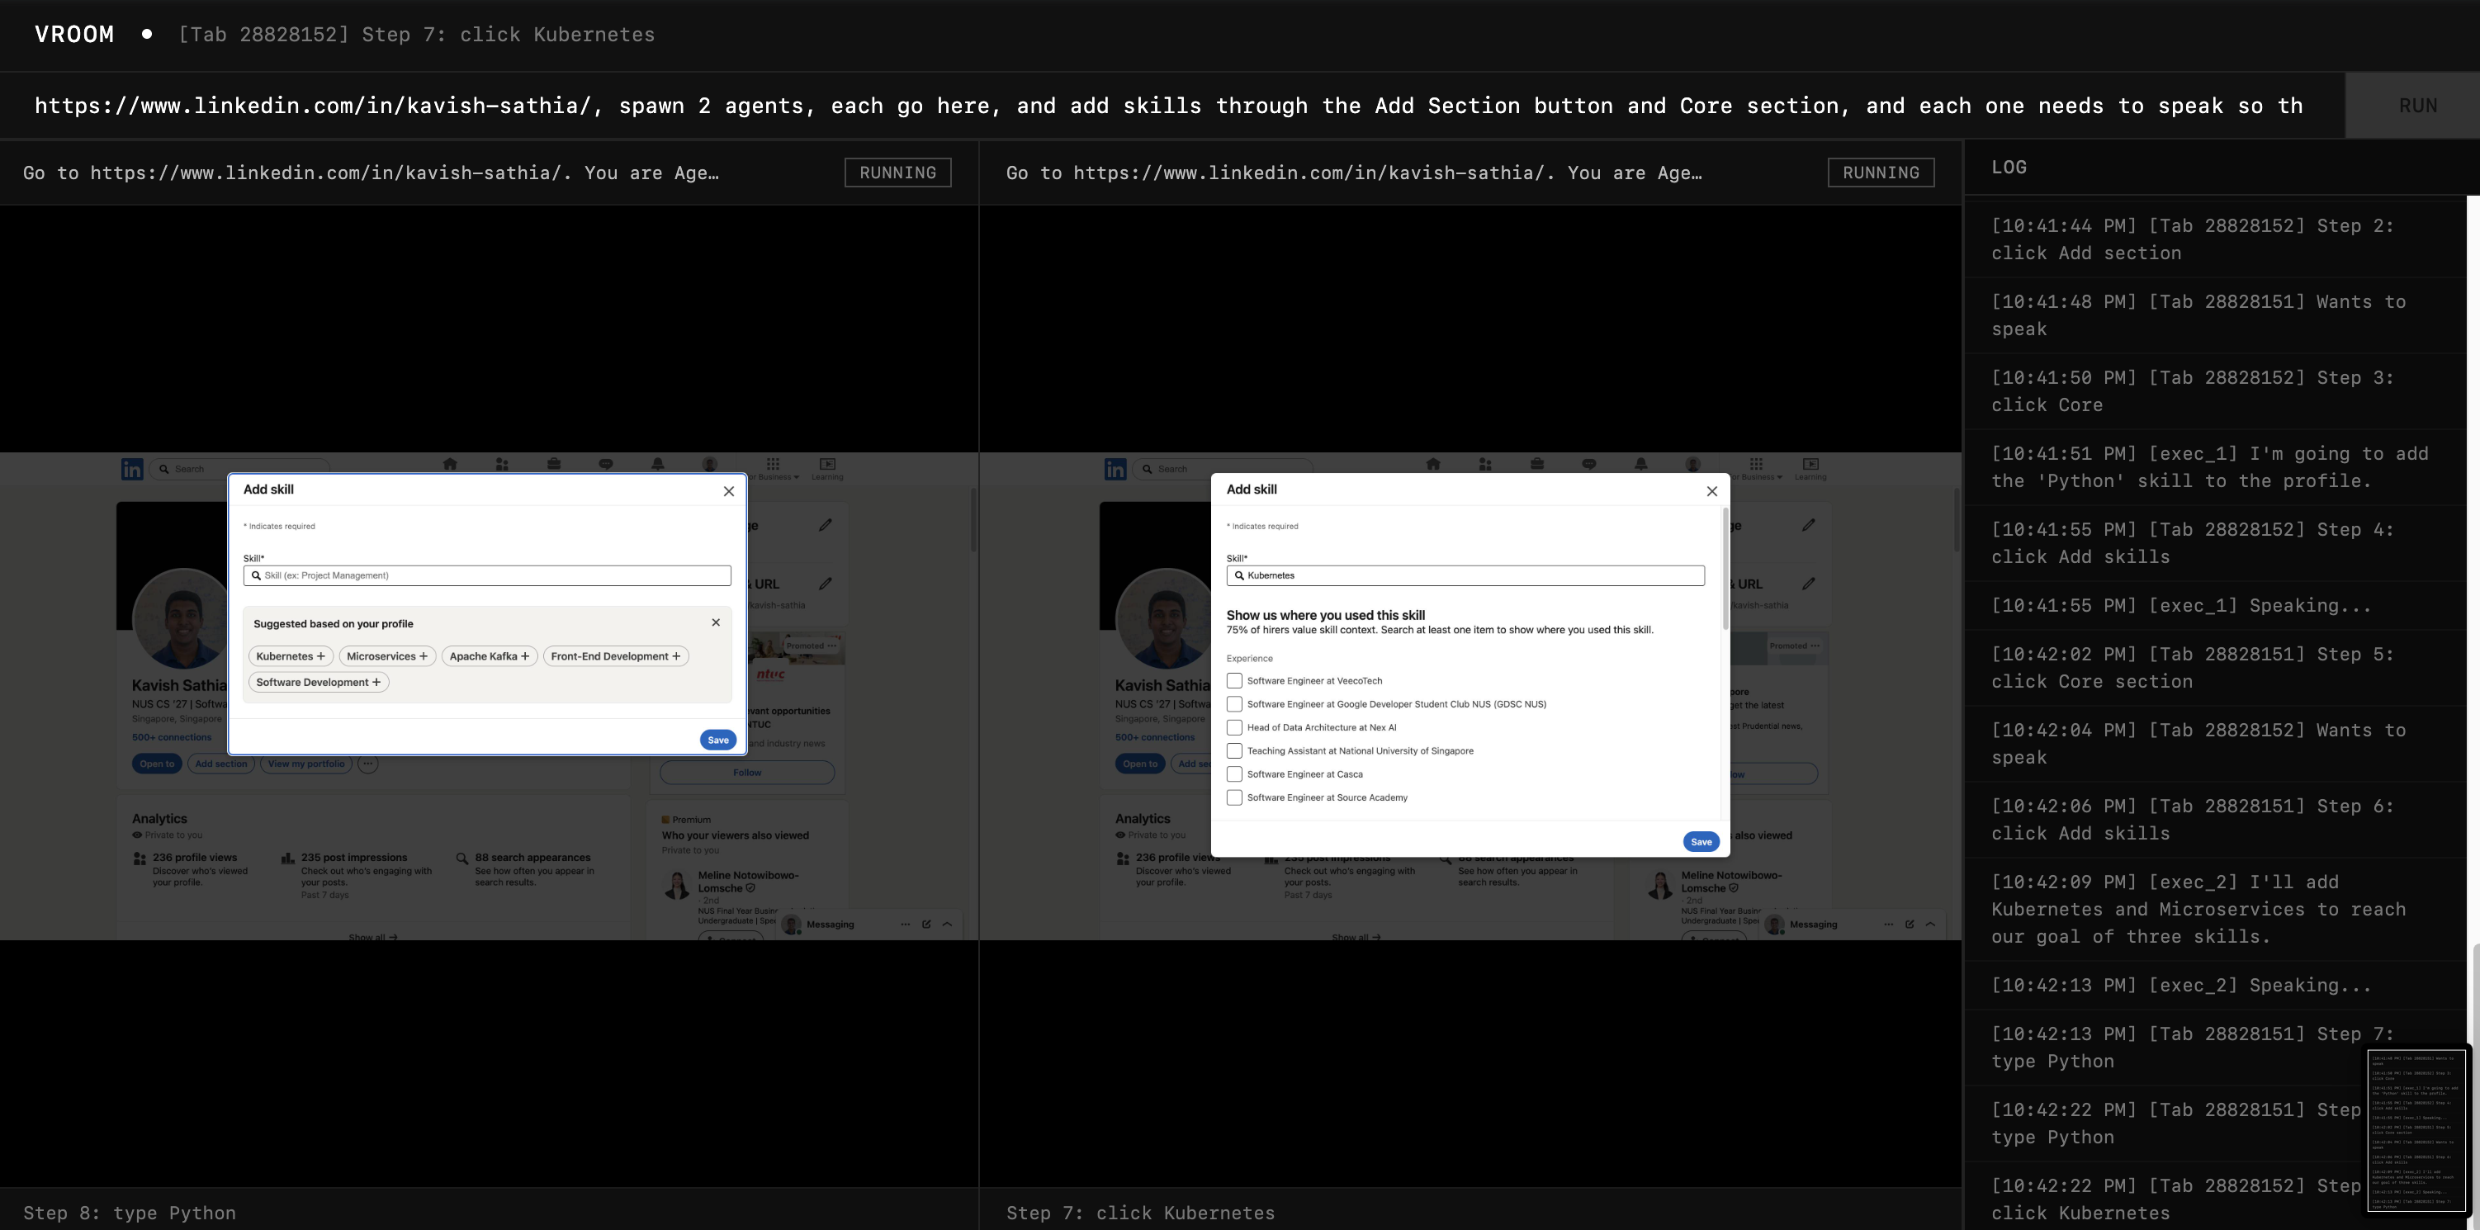
Task: Click the empty Skill input in left dialog
Action: click(x=487, y=575)
